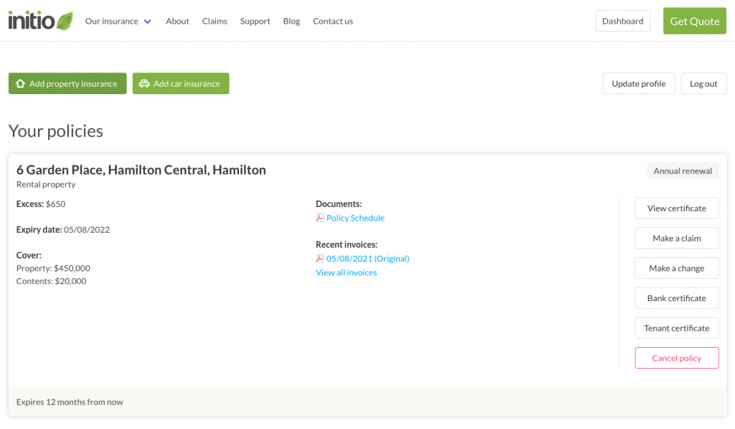Click the PDF icon beside Policy Schedule
Viewport: 735px width, 429px height.
point(320,218)
